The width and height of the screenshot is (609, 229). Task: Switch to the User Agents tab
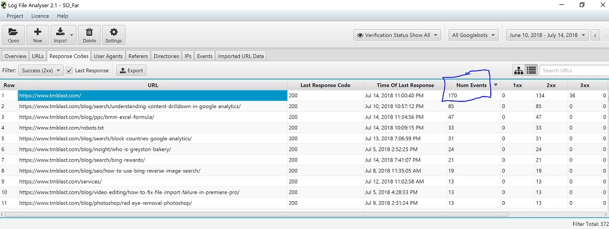108,56
